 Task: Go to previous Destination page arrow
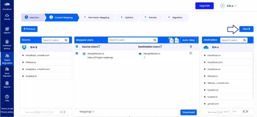click(244, 111)
